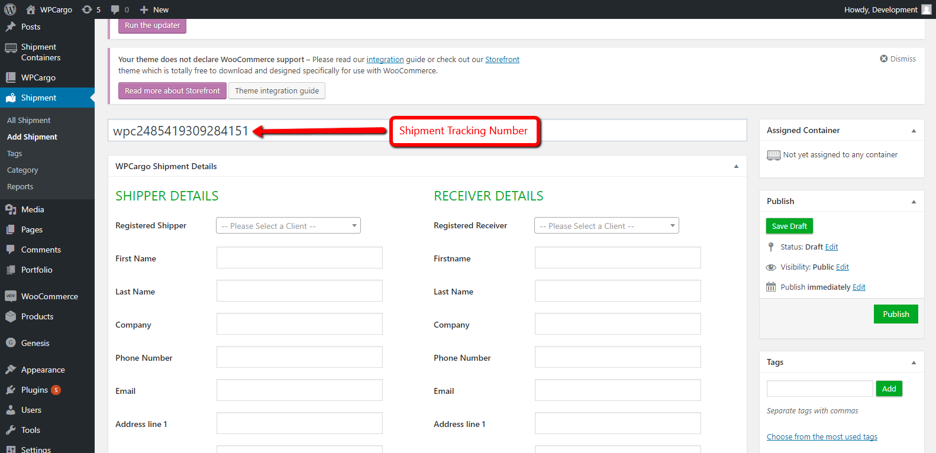
Task: Click the shipper First Name field
Action: [299, 258]
